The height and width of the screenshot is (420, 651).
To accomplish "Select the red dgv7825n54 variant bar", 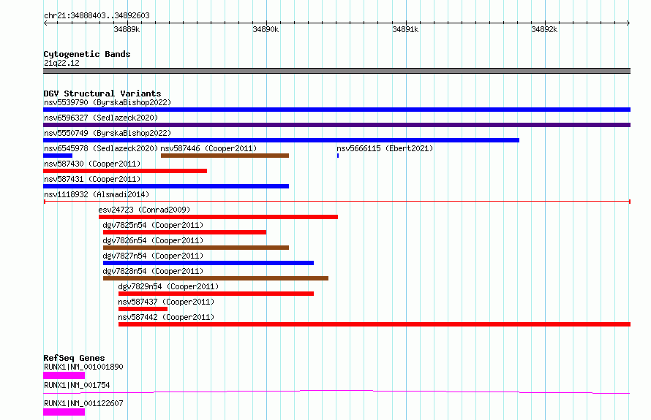I will pos(184,232).
